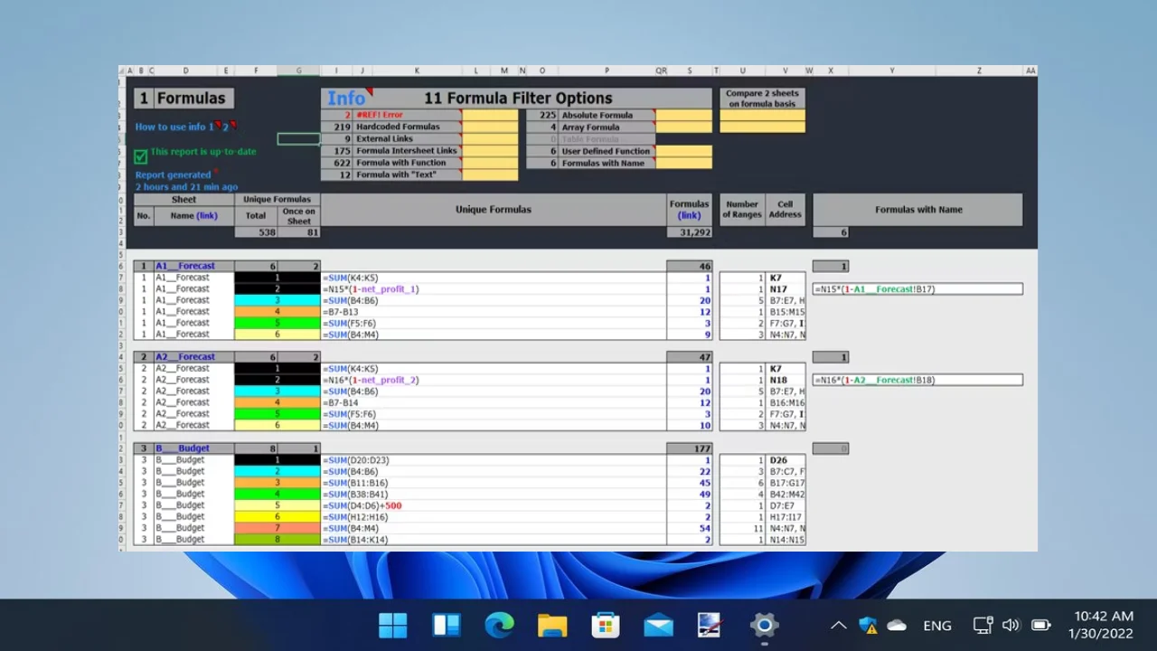This screenshot has height=651, width=1157.
Task: Open File Explorer from the taskbar
Action: click(552, 625)
